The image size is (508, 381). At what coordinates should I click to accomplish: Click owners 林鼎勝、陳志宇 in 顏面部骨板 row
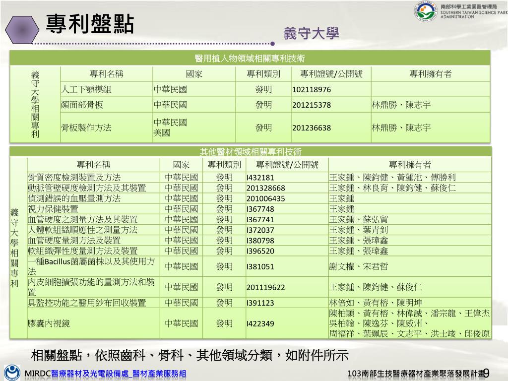point(401,105)
